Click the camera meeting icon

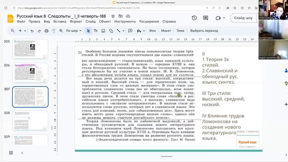point(218,18)
